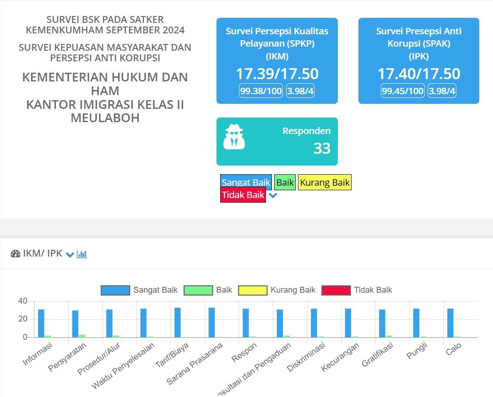Click the IKM/ IPK panel heading text
493x397 pixels.
tap(43, 253)
